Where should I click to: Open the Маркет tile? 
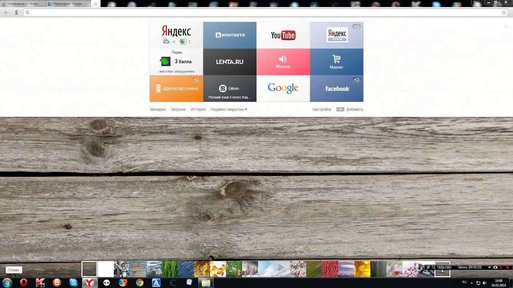(x=337, y=62)
